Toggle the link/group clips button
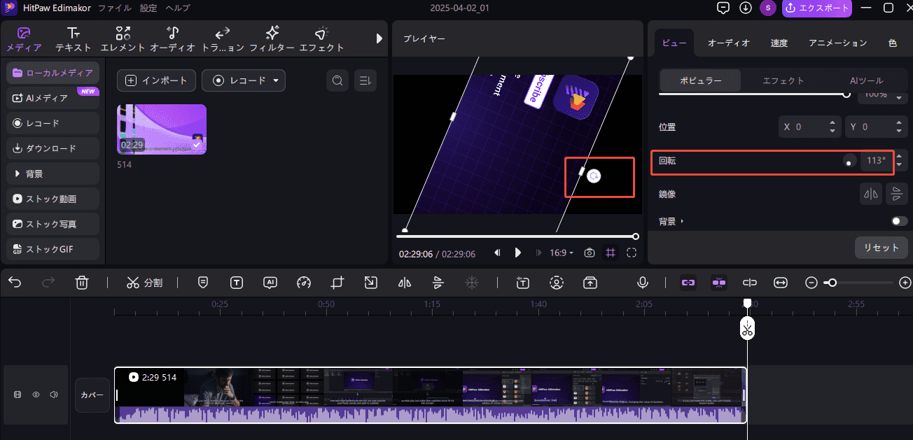This screenshot has width=913, height=440. (x=688, y=283)
